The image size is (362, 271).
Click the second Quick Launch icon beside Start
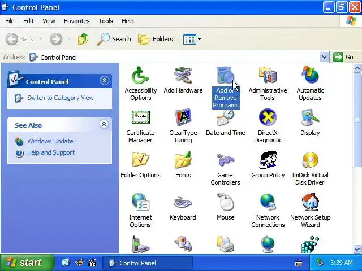tap(79, 263)
